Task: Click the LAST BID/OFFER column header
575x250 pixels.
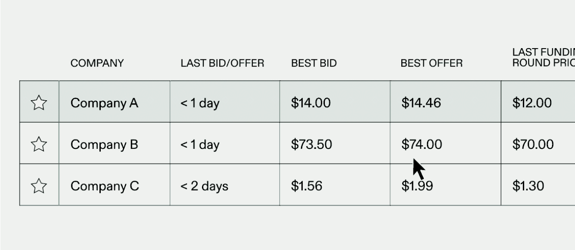Action: pyautogui.click(x=223, y=62)
